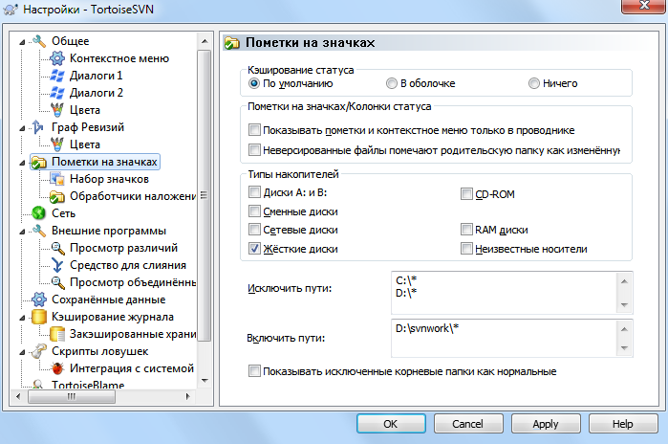The width and height of the screenshot is (668, 444).
Task: Click the revision graph icon beside Граф Ревизий
Action: point(38,127)
